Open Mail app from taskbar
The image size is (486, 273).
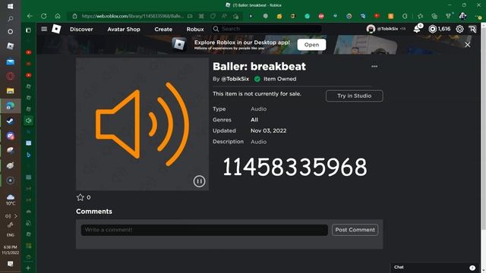[x=10, y=62]
